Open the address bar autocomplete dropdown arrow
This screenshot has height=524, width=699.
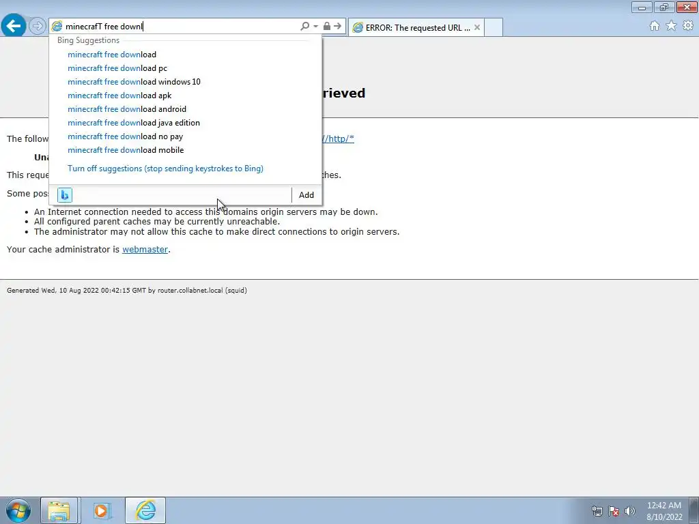[315, 27]
